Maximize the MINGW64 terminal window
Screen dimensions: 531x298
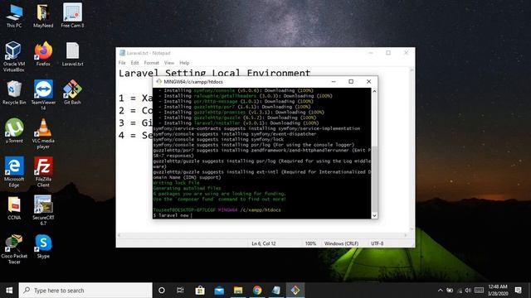click(351, 81)
